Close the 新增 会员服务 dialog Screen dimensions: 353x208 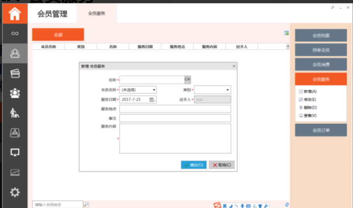coord(234,66)
